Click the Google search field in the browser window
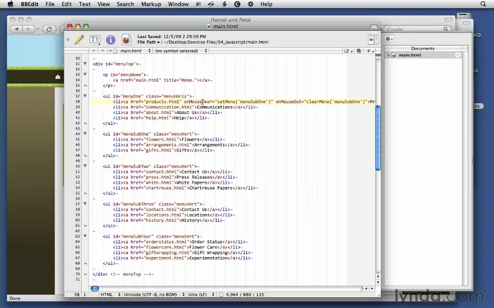494x308 pixels. click(x=416, y=29)
